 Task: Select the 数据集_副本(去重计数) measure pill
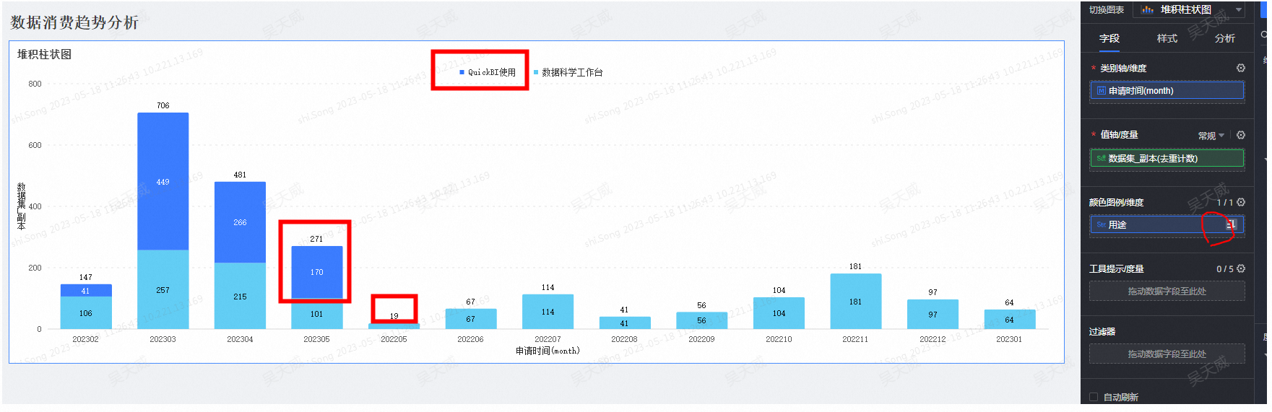click(1166, 158)
